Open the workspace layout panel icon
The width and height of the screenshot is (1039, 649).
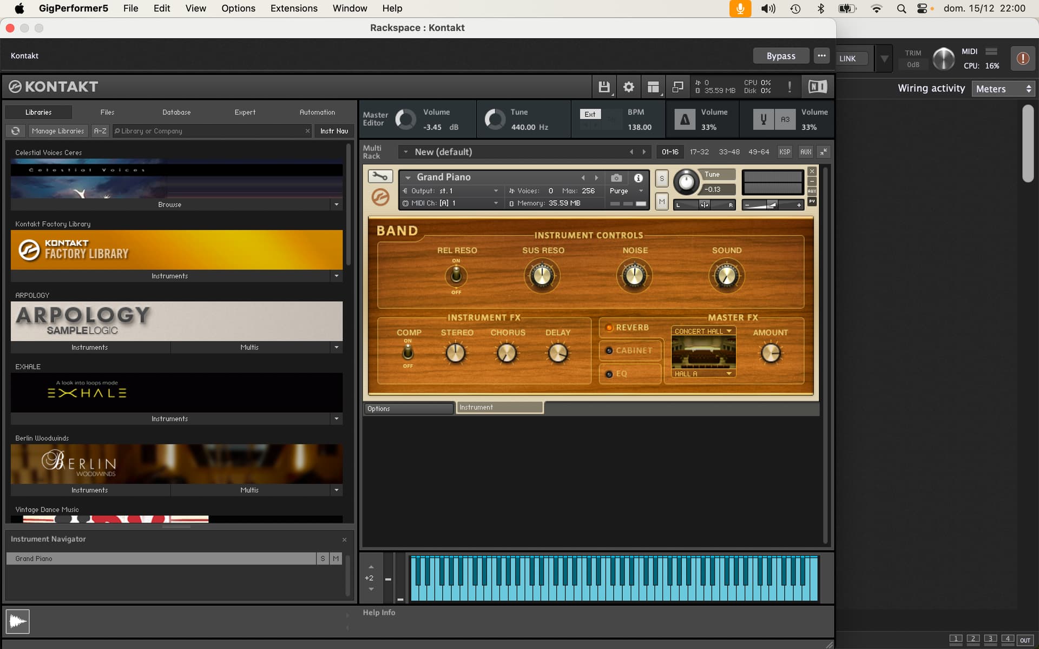pyautogui.click(x=653, y=87)
